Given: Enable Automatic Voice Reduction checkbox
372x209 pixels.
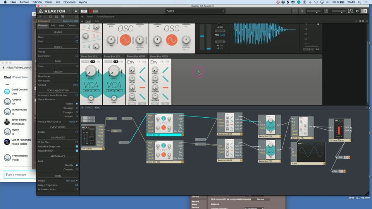Looking at the screenshot, I should pyautogui.click(x=77, y=95).
